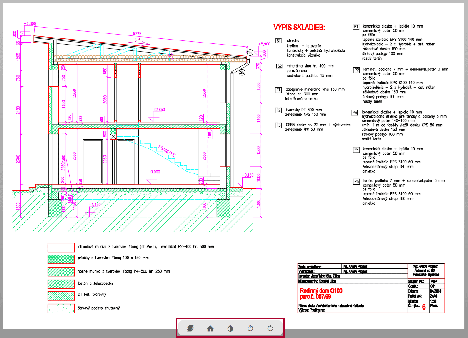The width and height of the screenshot is (468, 338).
Task: Click the home view icon
Action: coord(210,328)
